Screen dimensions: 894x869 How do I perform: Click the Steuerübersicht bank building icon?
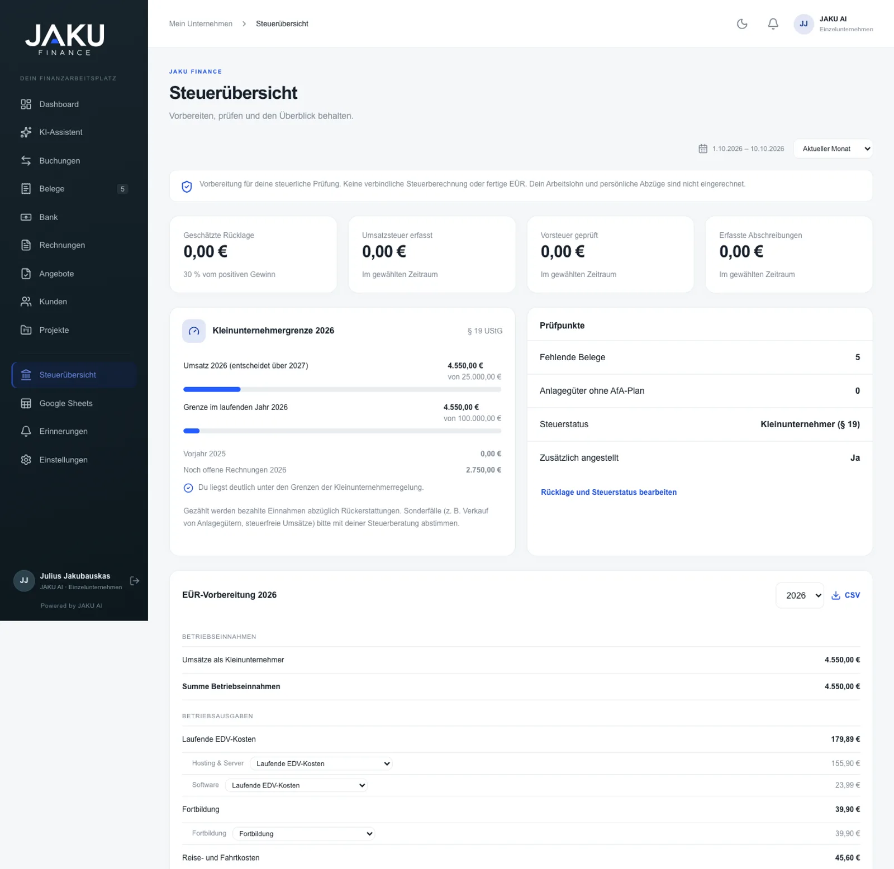[x=26, y=375]
